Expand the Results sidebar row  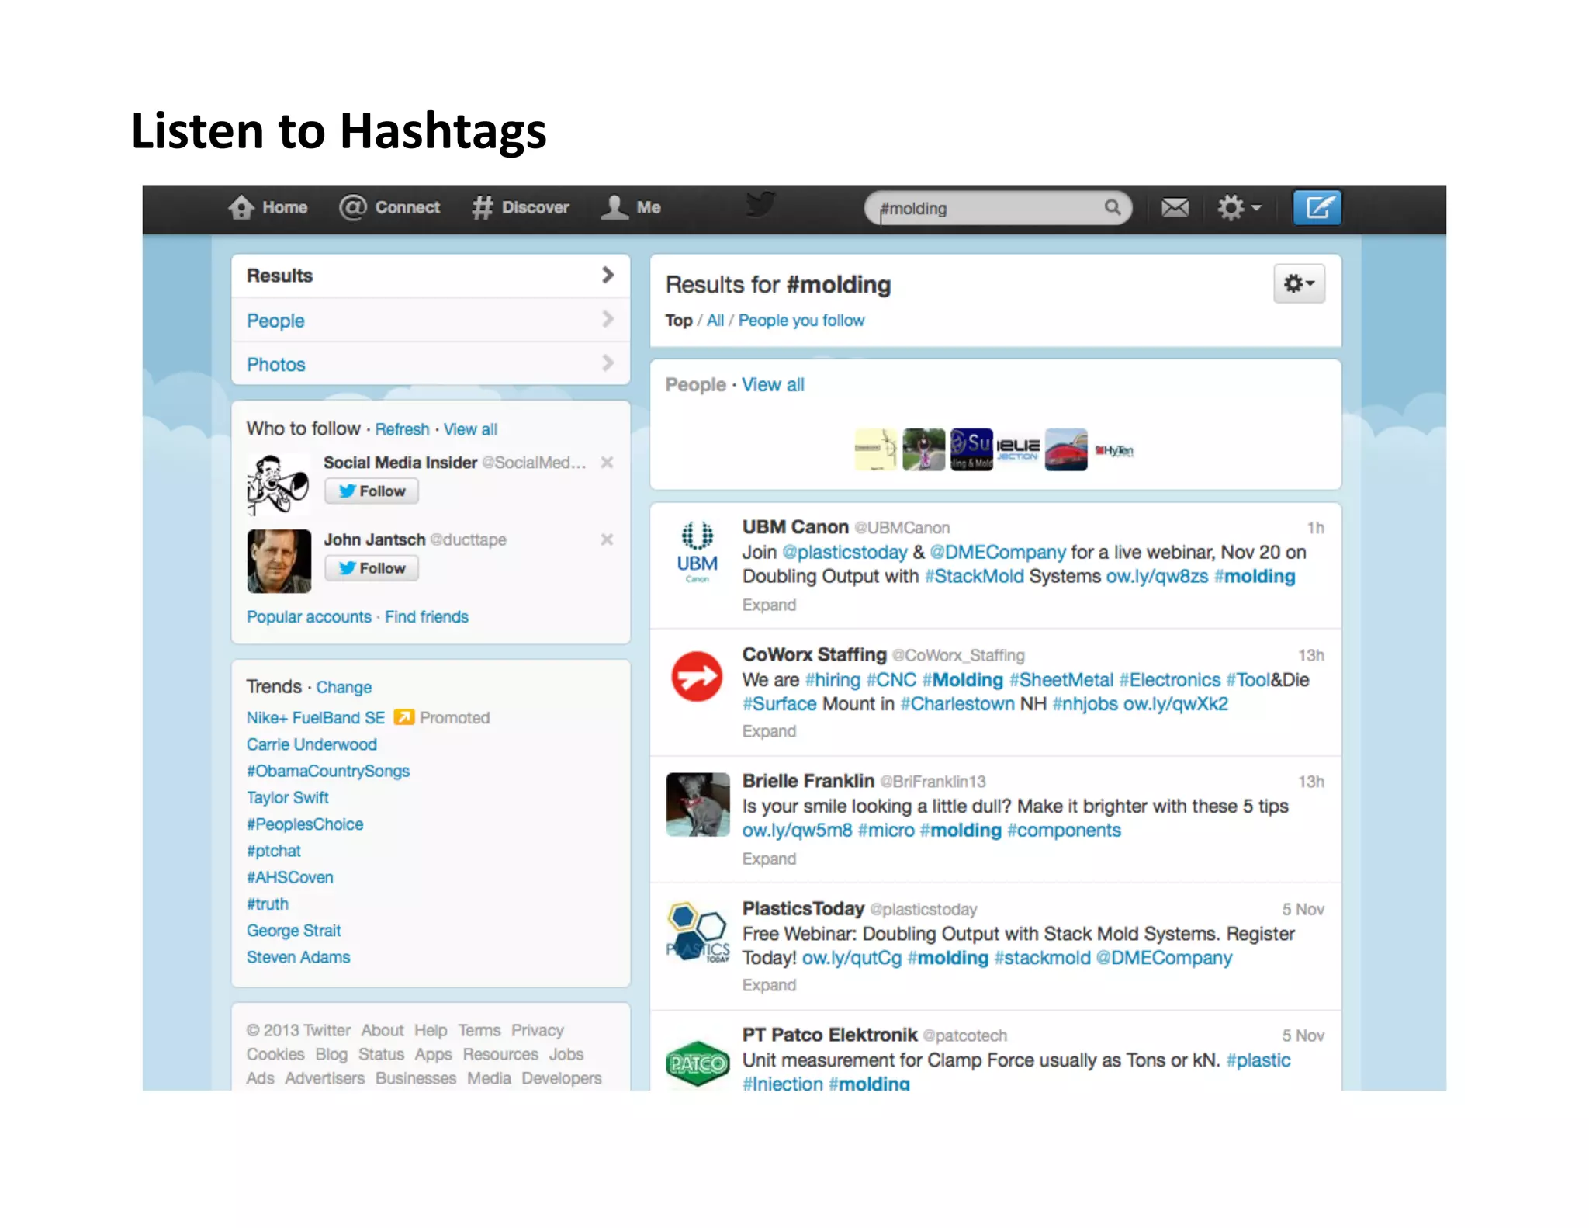click(x=431, y=276)
